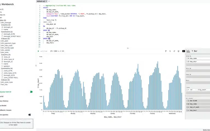
Task: Click inside the SQL editor on SELECT line
Action: [46, 8]
